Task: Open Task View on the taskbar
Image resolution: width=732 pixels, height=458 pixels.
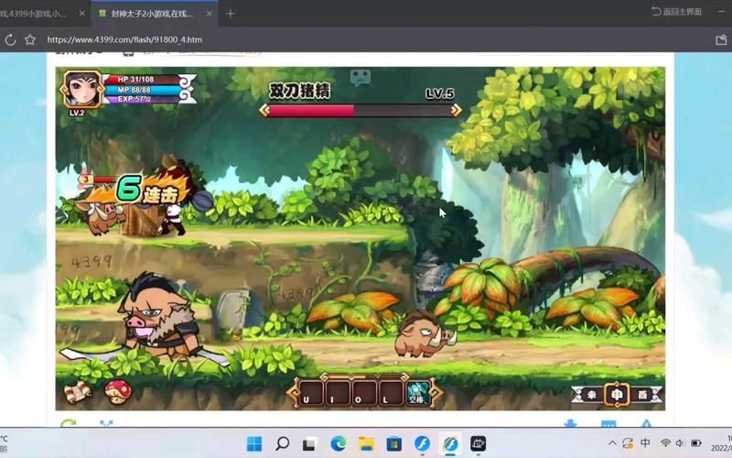Action: click(x=308, y=444)
